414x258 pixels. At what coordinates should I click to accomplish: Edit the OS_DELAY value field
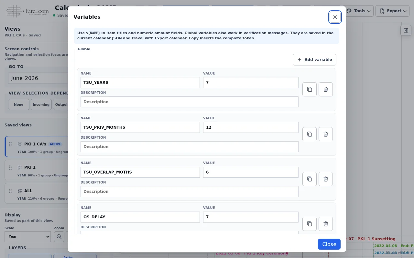(x=251, y=217)
